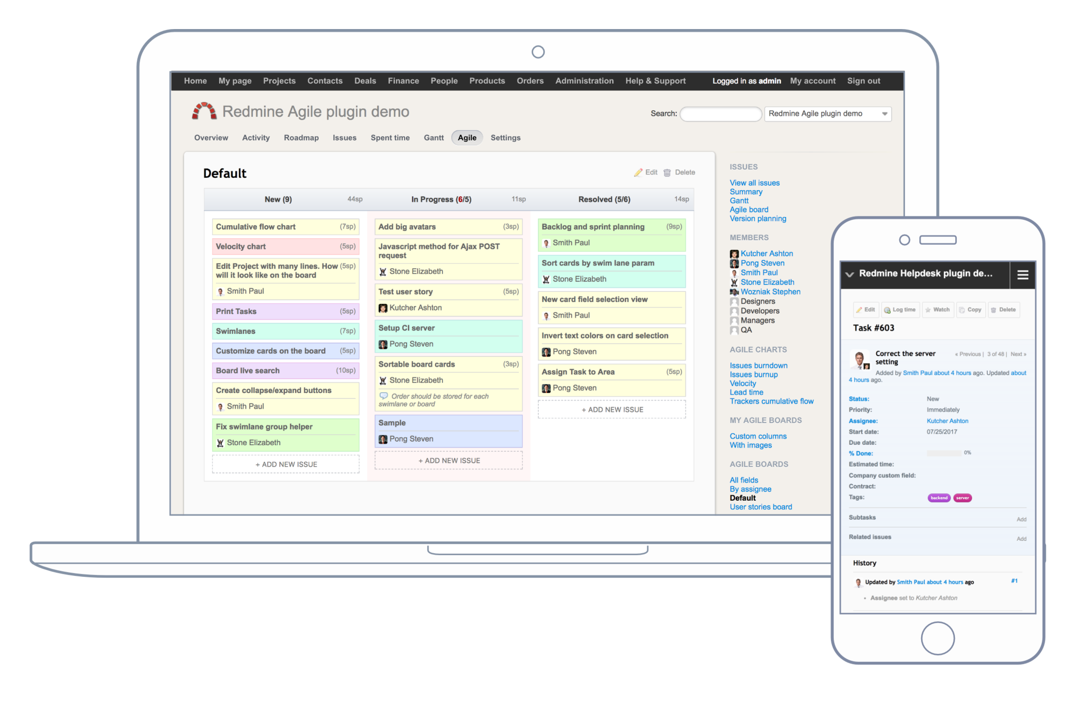Click the Redmine logo icon
Viewport: 1084px width, 704px height.
click(204, 111)
